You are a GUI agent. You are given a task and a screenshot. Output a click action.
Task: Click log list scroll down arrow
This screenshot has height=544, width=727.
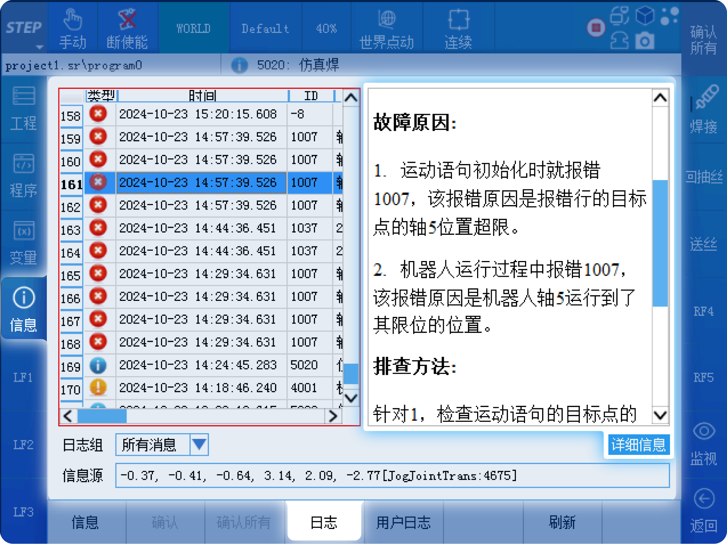pos(351,397)
